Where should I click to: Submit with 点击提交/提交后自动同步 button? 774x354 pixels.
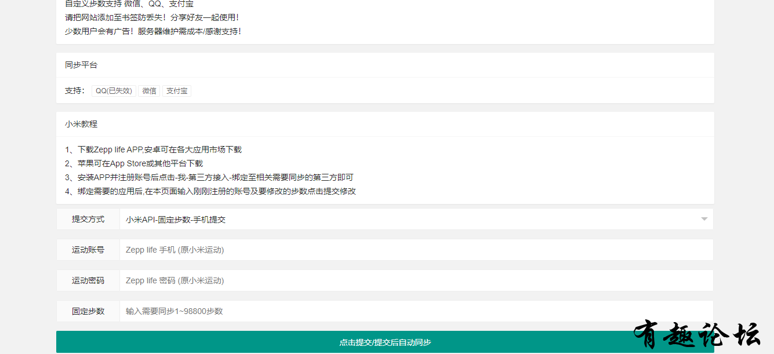[x=385, y=342]
